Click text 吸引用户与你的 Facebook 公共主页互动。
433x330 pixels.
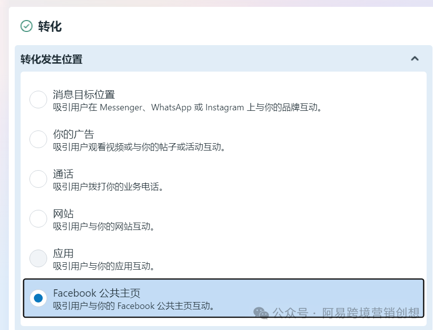click(134, 306)
